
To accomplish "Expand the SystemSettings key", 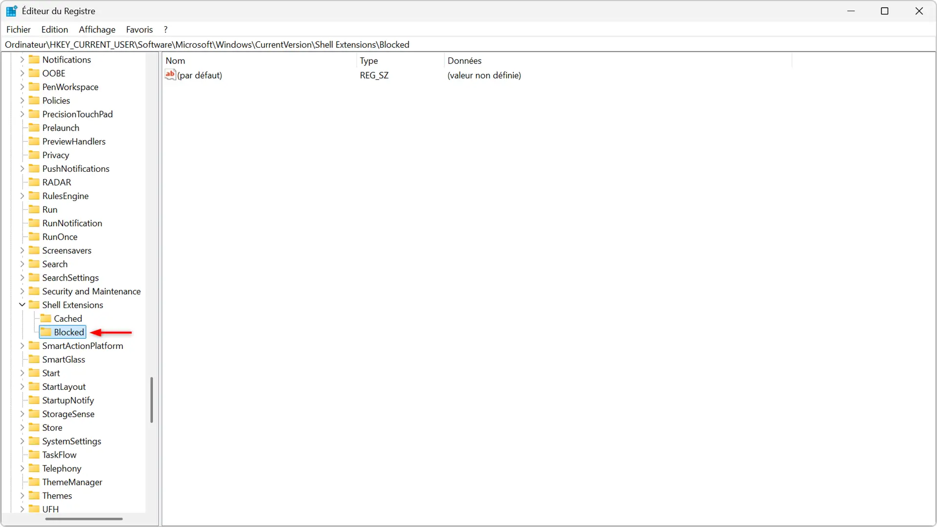I will tap(22, 441).
